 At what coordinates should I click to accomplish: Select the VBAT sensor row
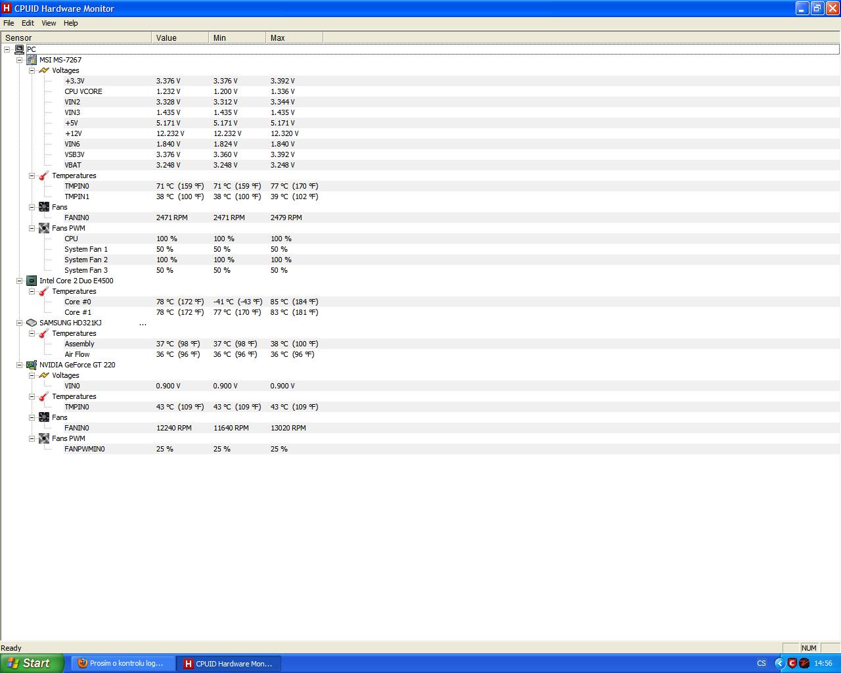tap(420, 165)
